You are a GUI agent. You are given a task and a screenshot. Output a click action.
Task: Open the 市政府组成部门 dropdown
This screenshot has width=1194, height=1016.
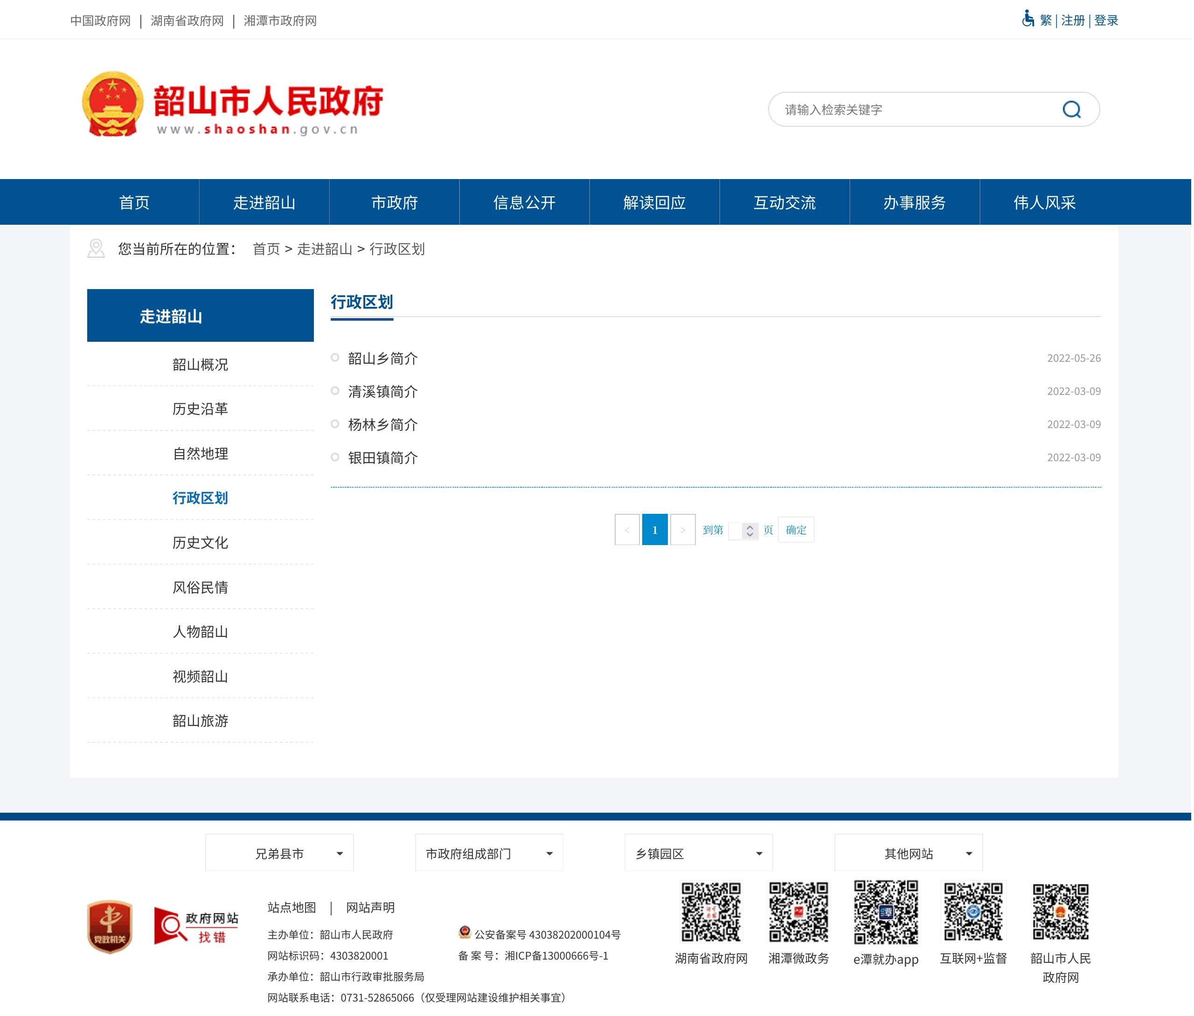click(489, 853)
